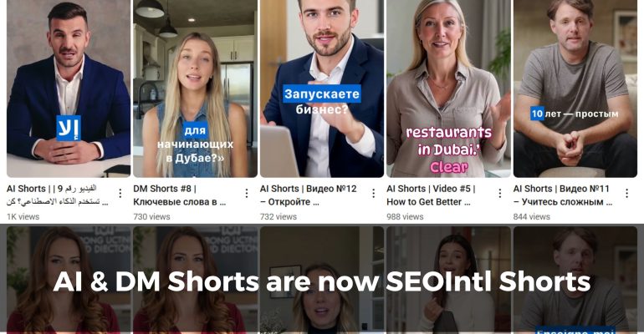
Task: Click the 'AI & DM Shorts are now SEOIntl Shorts' banner
Action: pyautogui.click(x=322, y=282)
